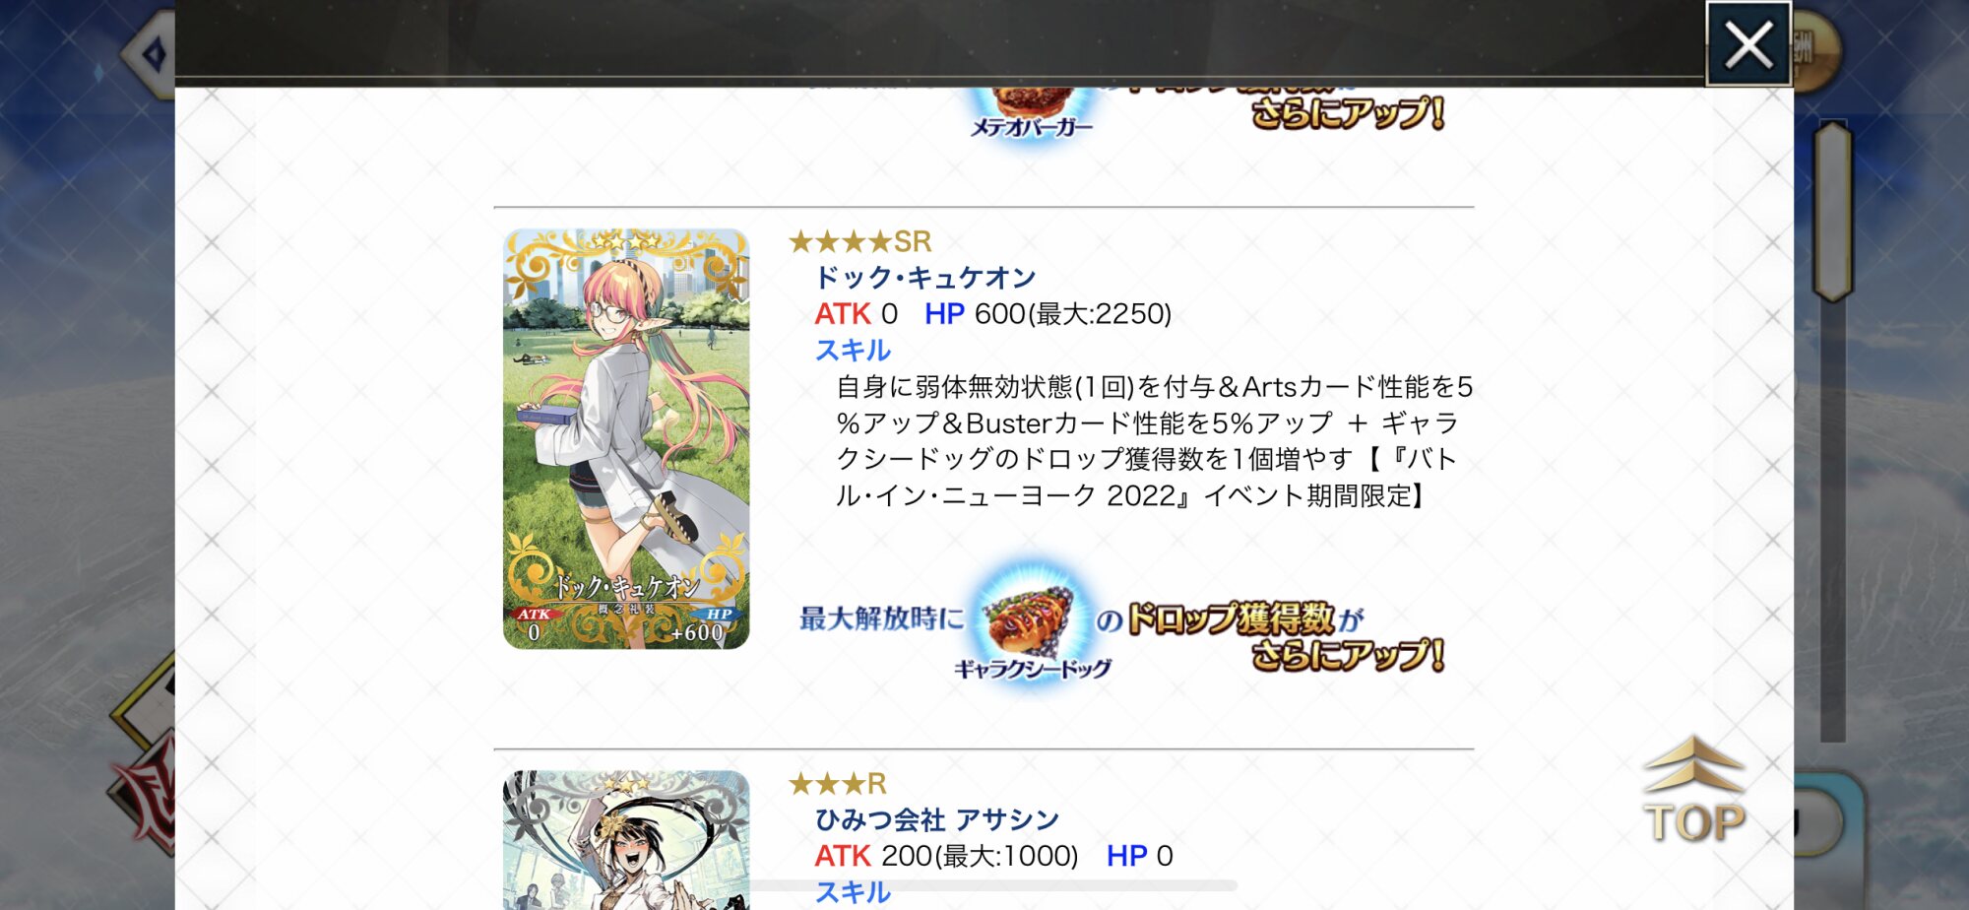Open the ドック・キュケオン craft essence card image
Viewport: 1969px width, 910px height.
point(626,438)
